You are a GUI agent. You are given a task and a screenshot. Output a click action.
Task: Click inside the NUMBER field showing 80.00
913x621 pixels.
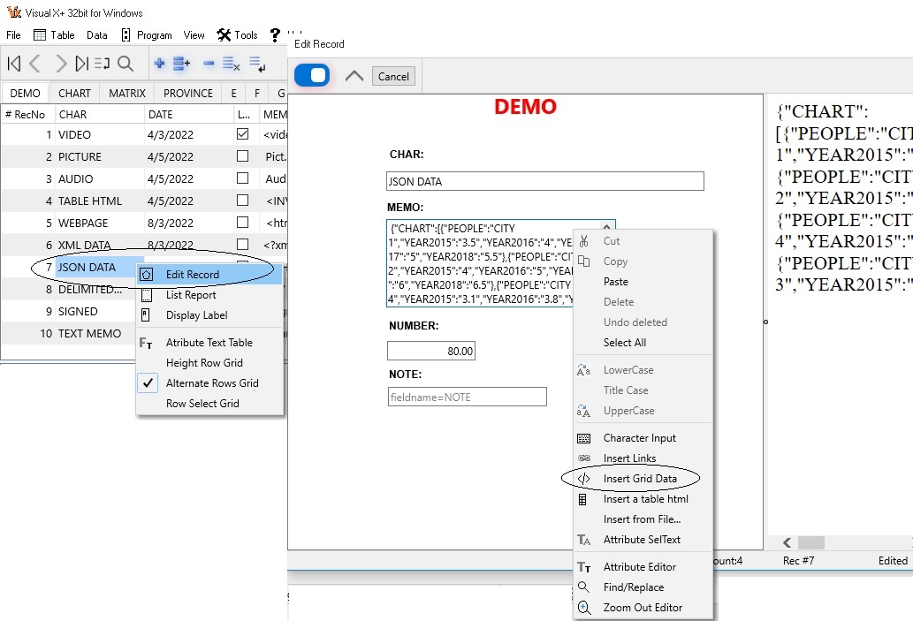pyautogui.click(x=430, y=350)
